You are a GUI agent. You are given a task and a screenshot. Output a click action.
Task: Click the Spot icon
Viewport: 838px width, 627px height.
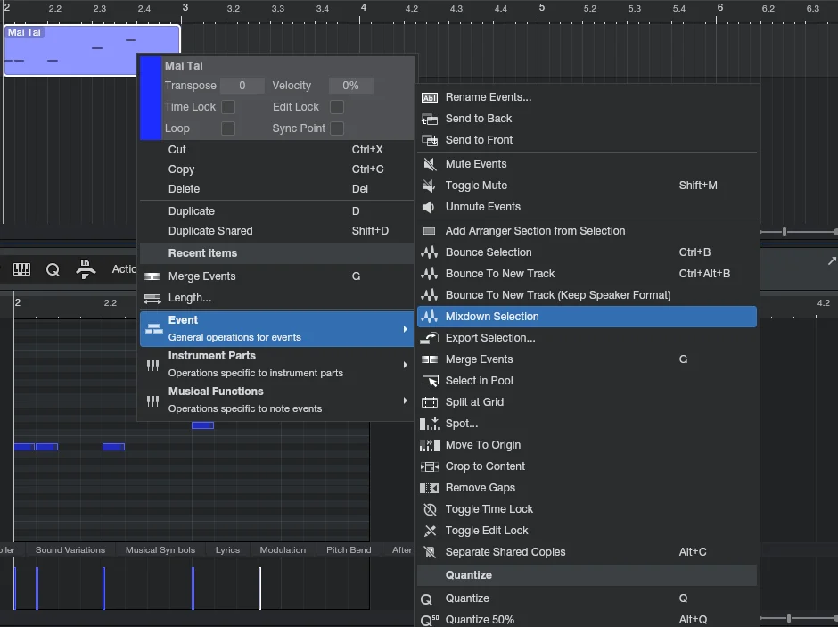coord(429,424)
